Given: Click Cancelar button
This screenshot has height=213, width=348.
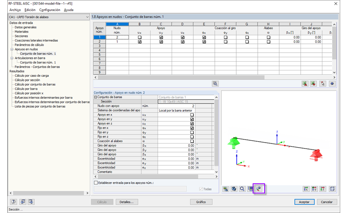Looking at the screenshot, I should coord(326,202).
